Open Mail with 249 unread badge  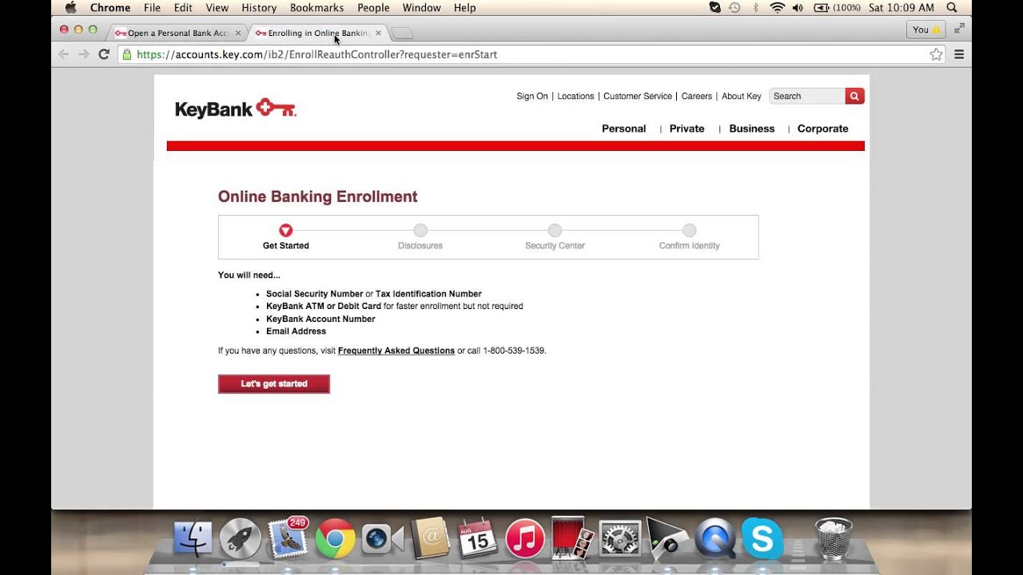(288, 538)
